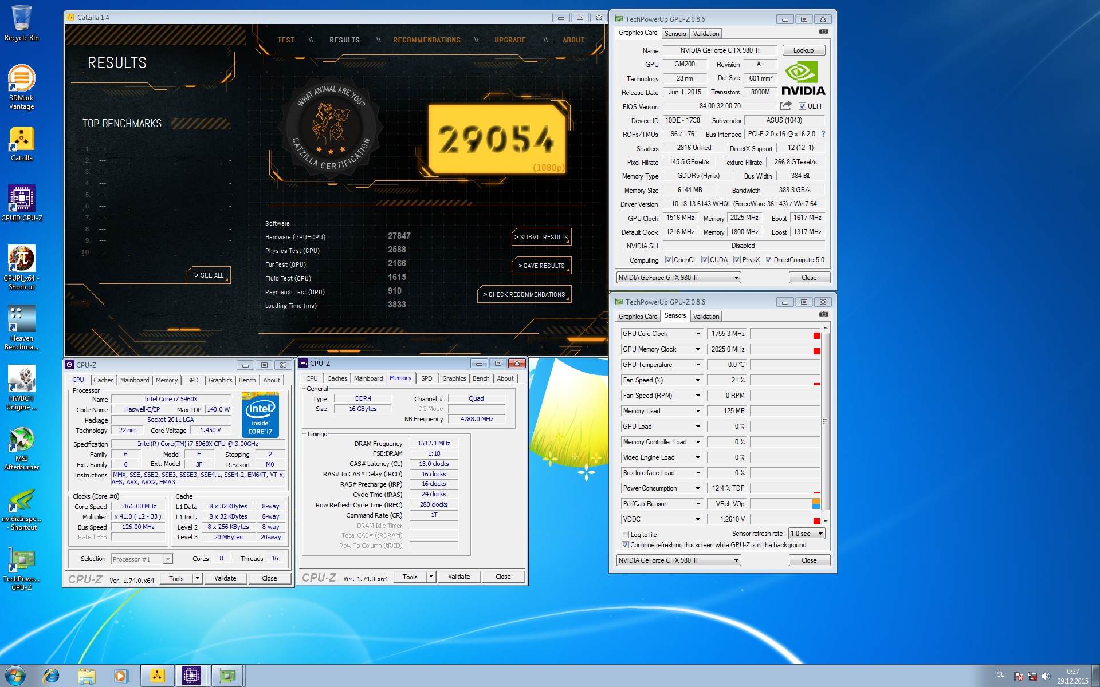Click the CHECK RECOMMENDATIONS button

pos(524,294)
